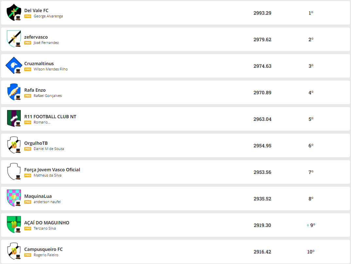
Task: Select the zefervasco score 2979.62
Action: coord(262,40)
